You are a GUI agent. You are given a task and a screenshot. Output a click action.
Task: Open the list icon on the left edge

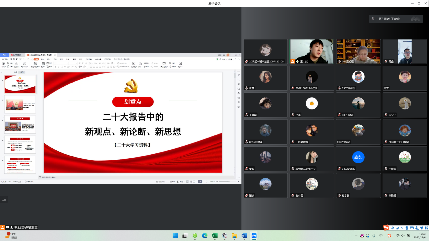4,199
